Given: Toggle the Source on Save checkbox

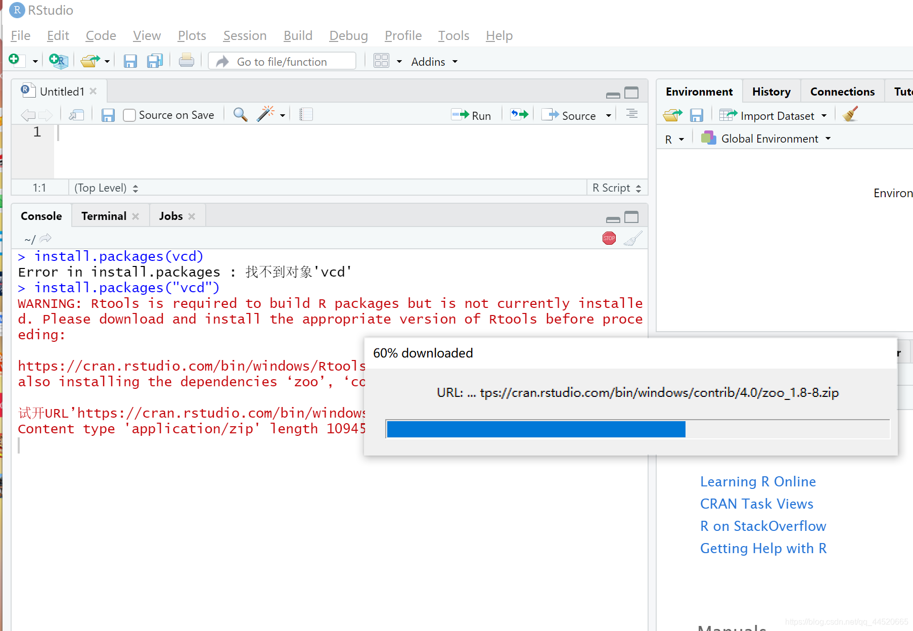Looking at the screenshot, I should [x=129, y=115].
